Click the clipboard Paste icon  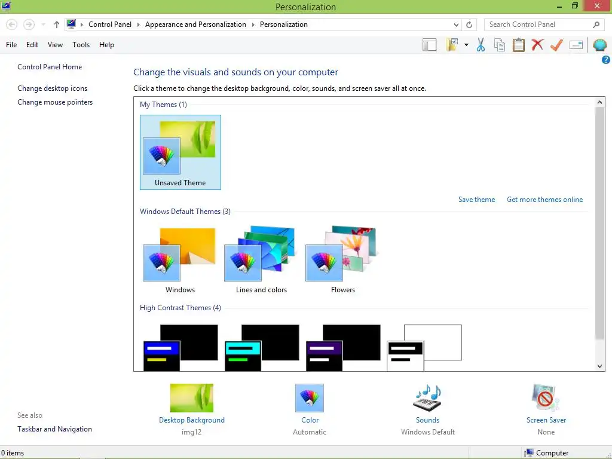pyautogui.click(x=518, y=44)
